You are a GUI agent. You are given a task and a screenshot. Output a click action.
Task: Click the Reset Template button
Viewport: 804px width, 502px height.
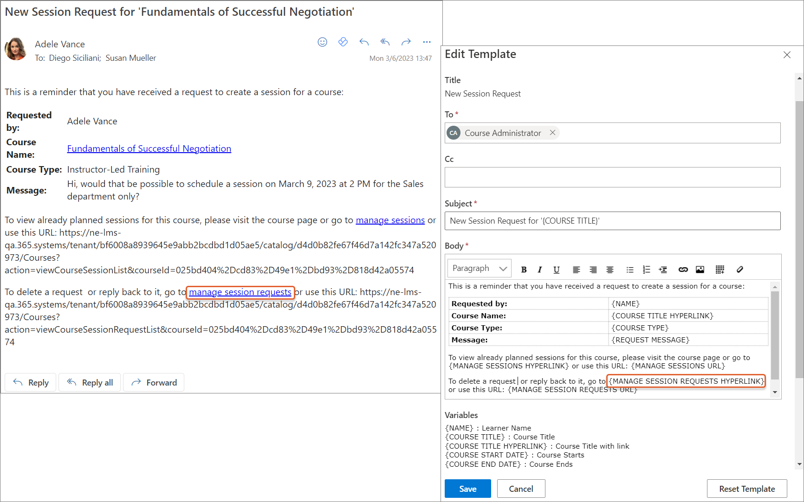pos(746,489)
